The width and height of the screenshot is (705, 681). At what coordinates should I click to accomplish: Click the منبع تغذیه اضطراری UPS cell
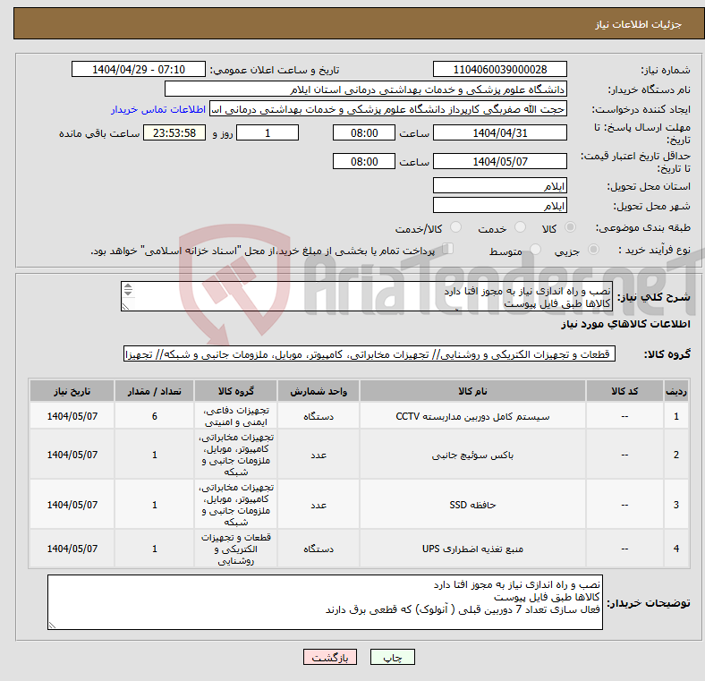(472, 549)
